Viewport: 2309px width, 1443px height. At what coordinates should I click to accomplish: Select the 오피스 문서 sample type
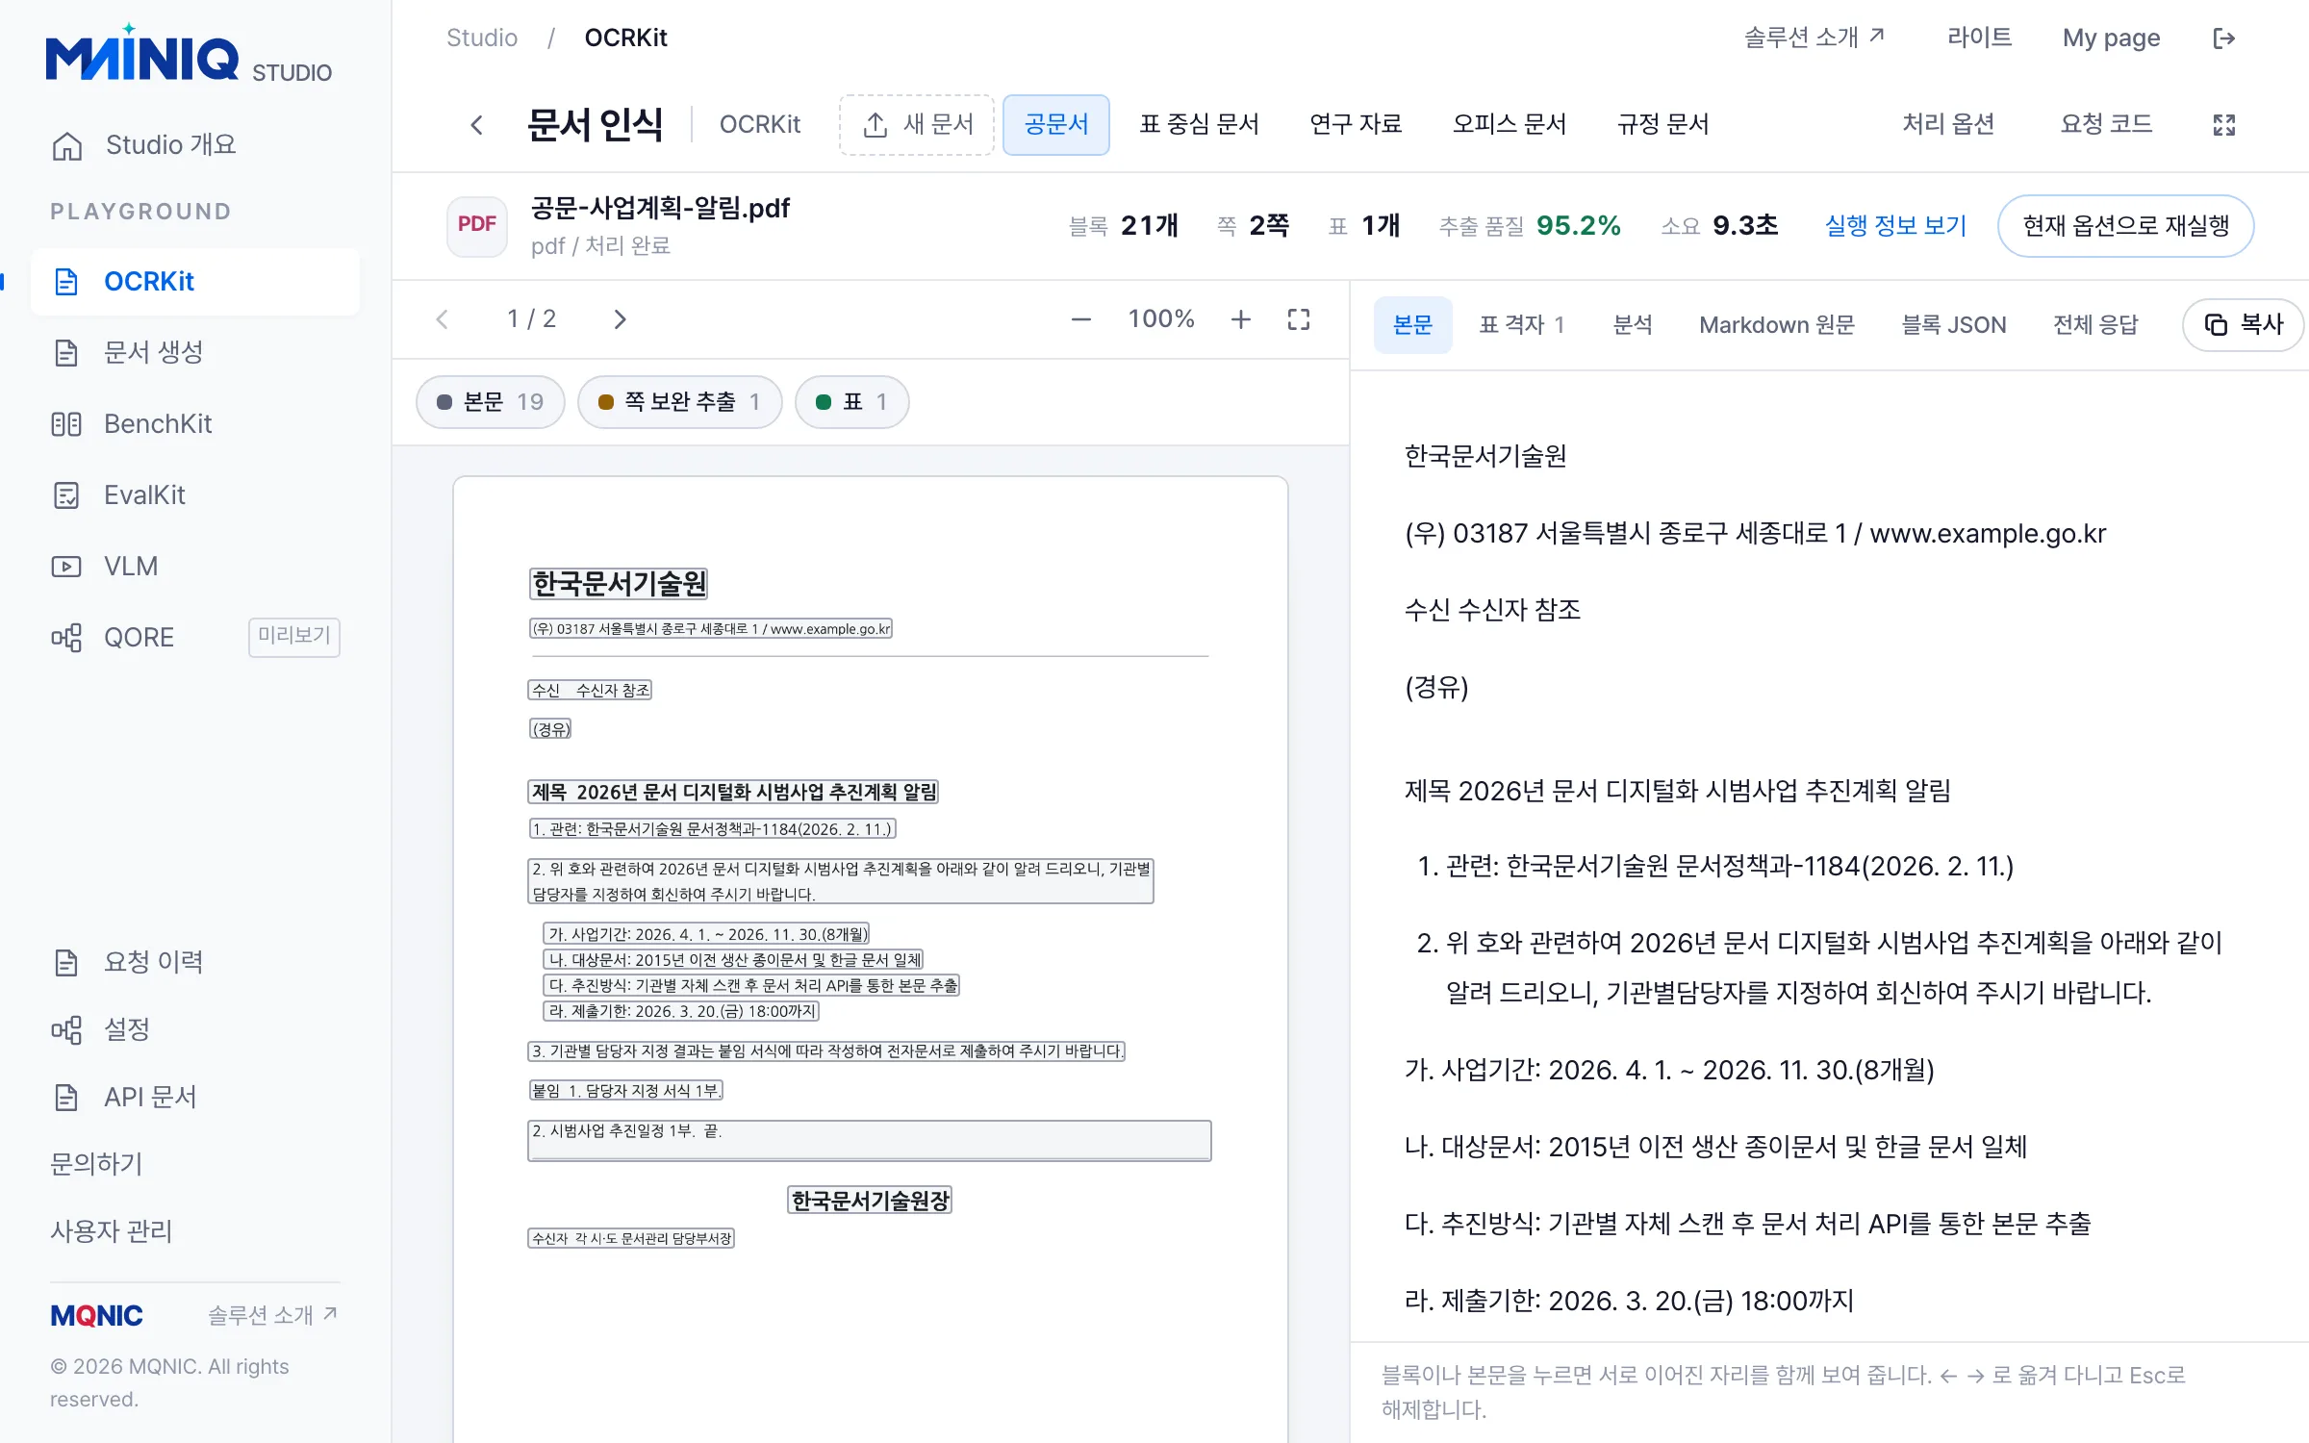(x=1510, y=125)
